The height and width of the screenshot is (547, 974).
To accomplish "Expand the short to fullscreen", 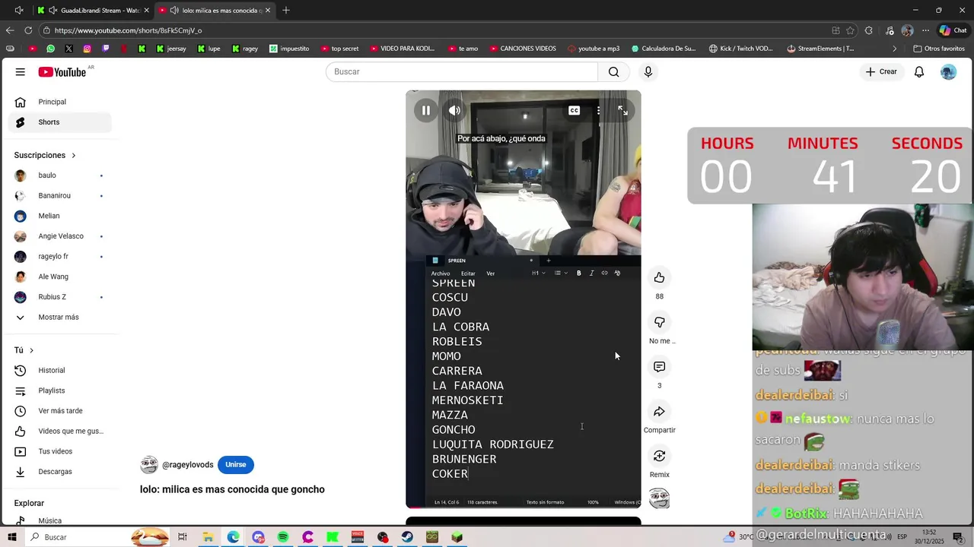I will click(x=622, y=110).
